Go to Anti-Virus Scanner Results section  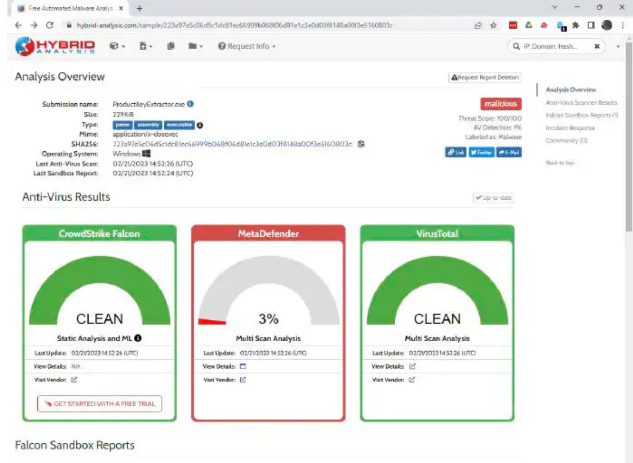(581, 102)
